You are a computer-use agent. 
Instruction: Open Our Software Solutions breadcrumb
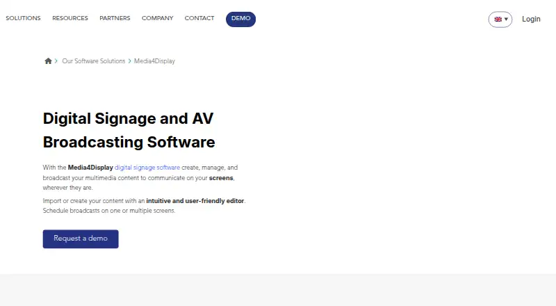(x=94, y=61)
